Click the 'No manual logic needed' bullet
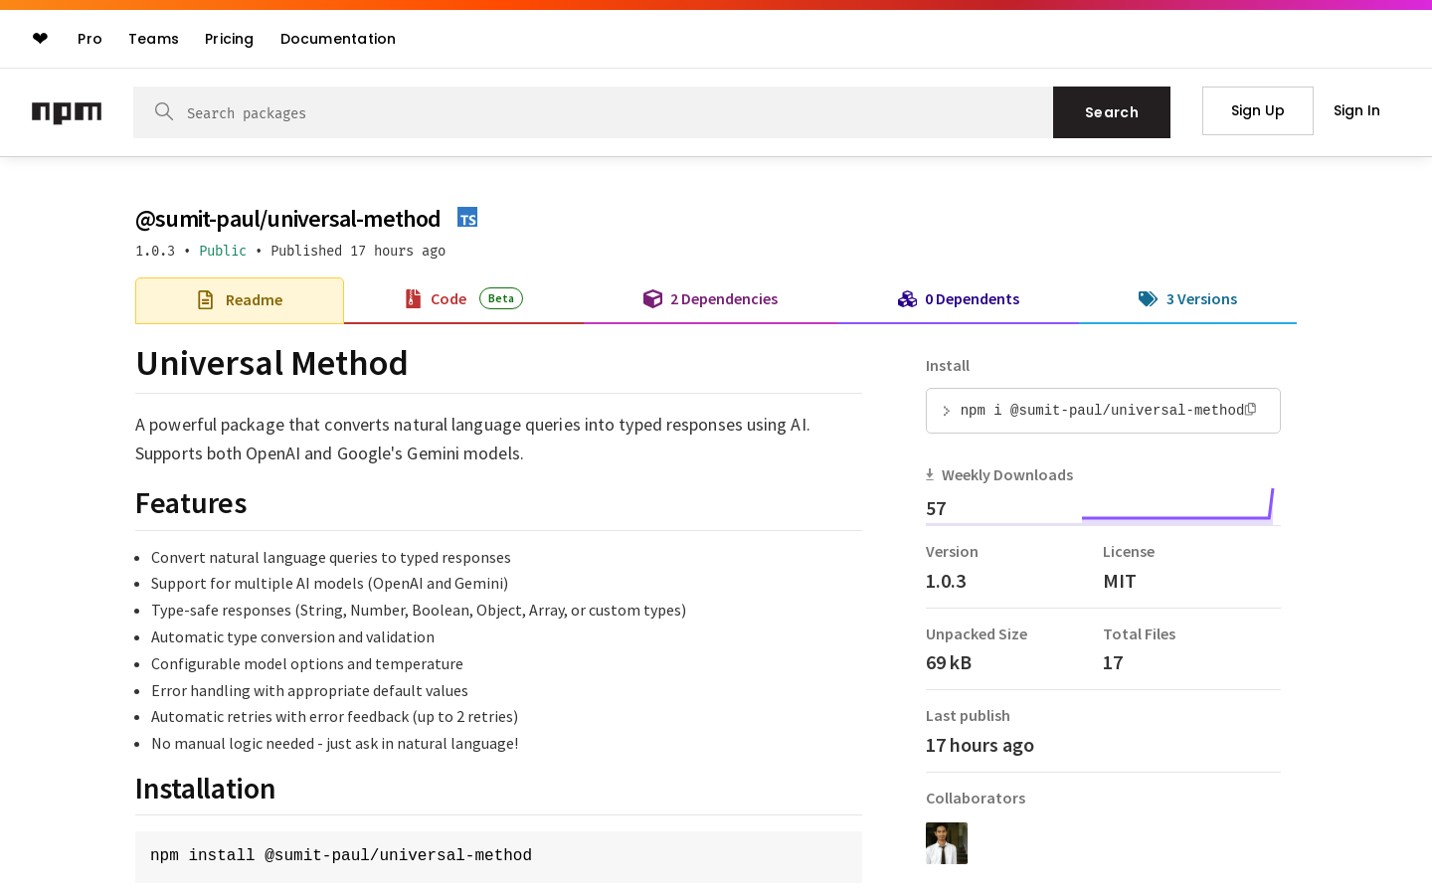1432x895 pixels. (x=335, y=744)
